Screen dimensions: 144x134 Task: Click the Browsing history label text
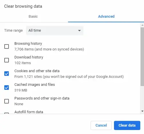[x=28, y=44]
